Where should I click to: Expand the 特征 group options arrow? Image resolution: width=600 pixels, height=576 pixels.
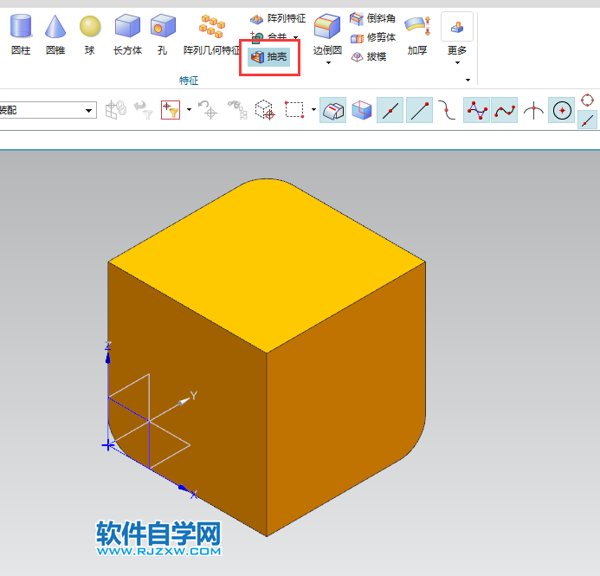(468, 80)
